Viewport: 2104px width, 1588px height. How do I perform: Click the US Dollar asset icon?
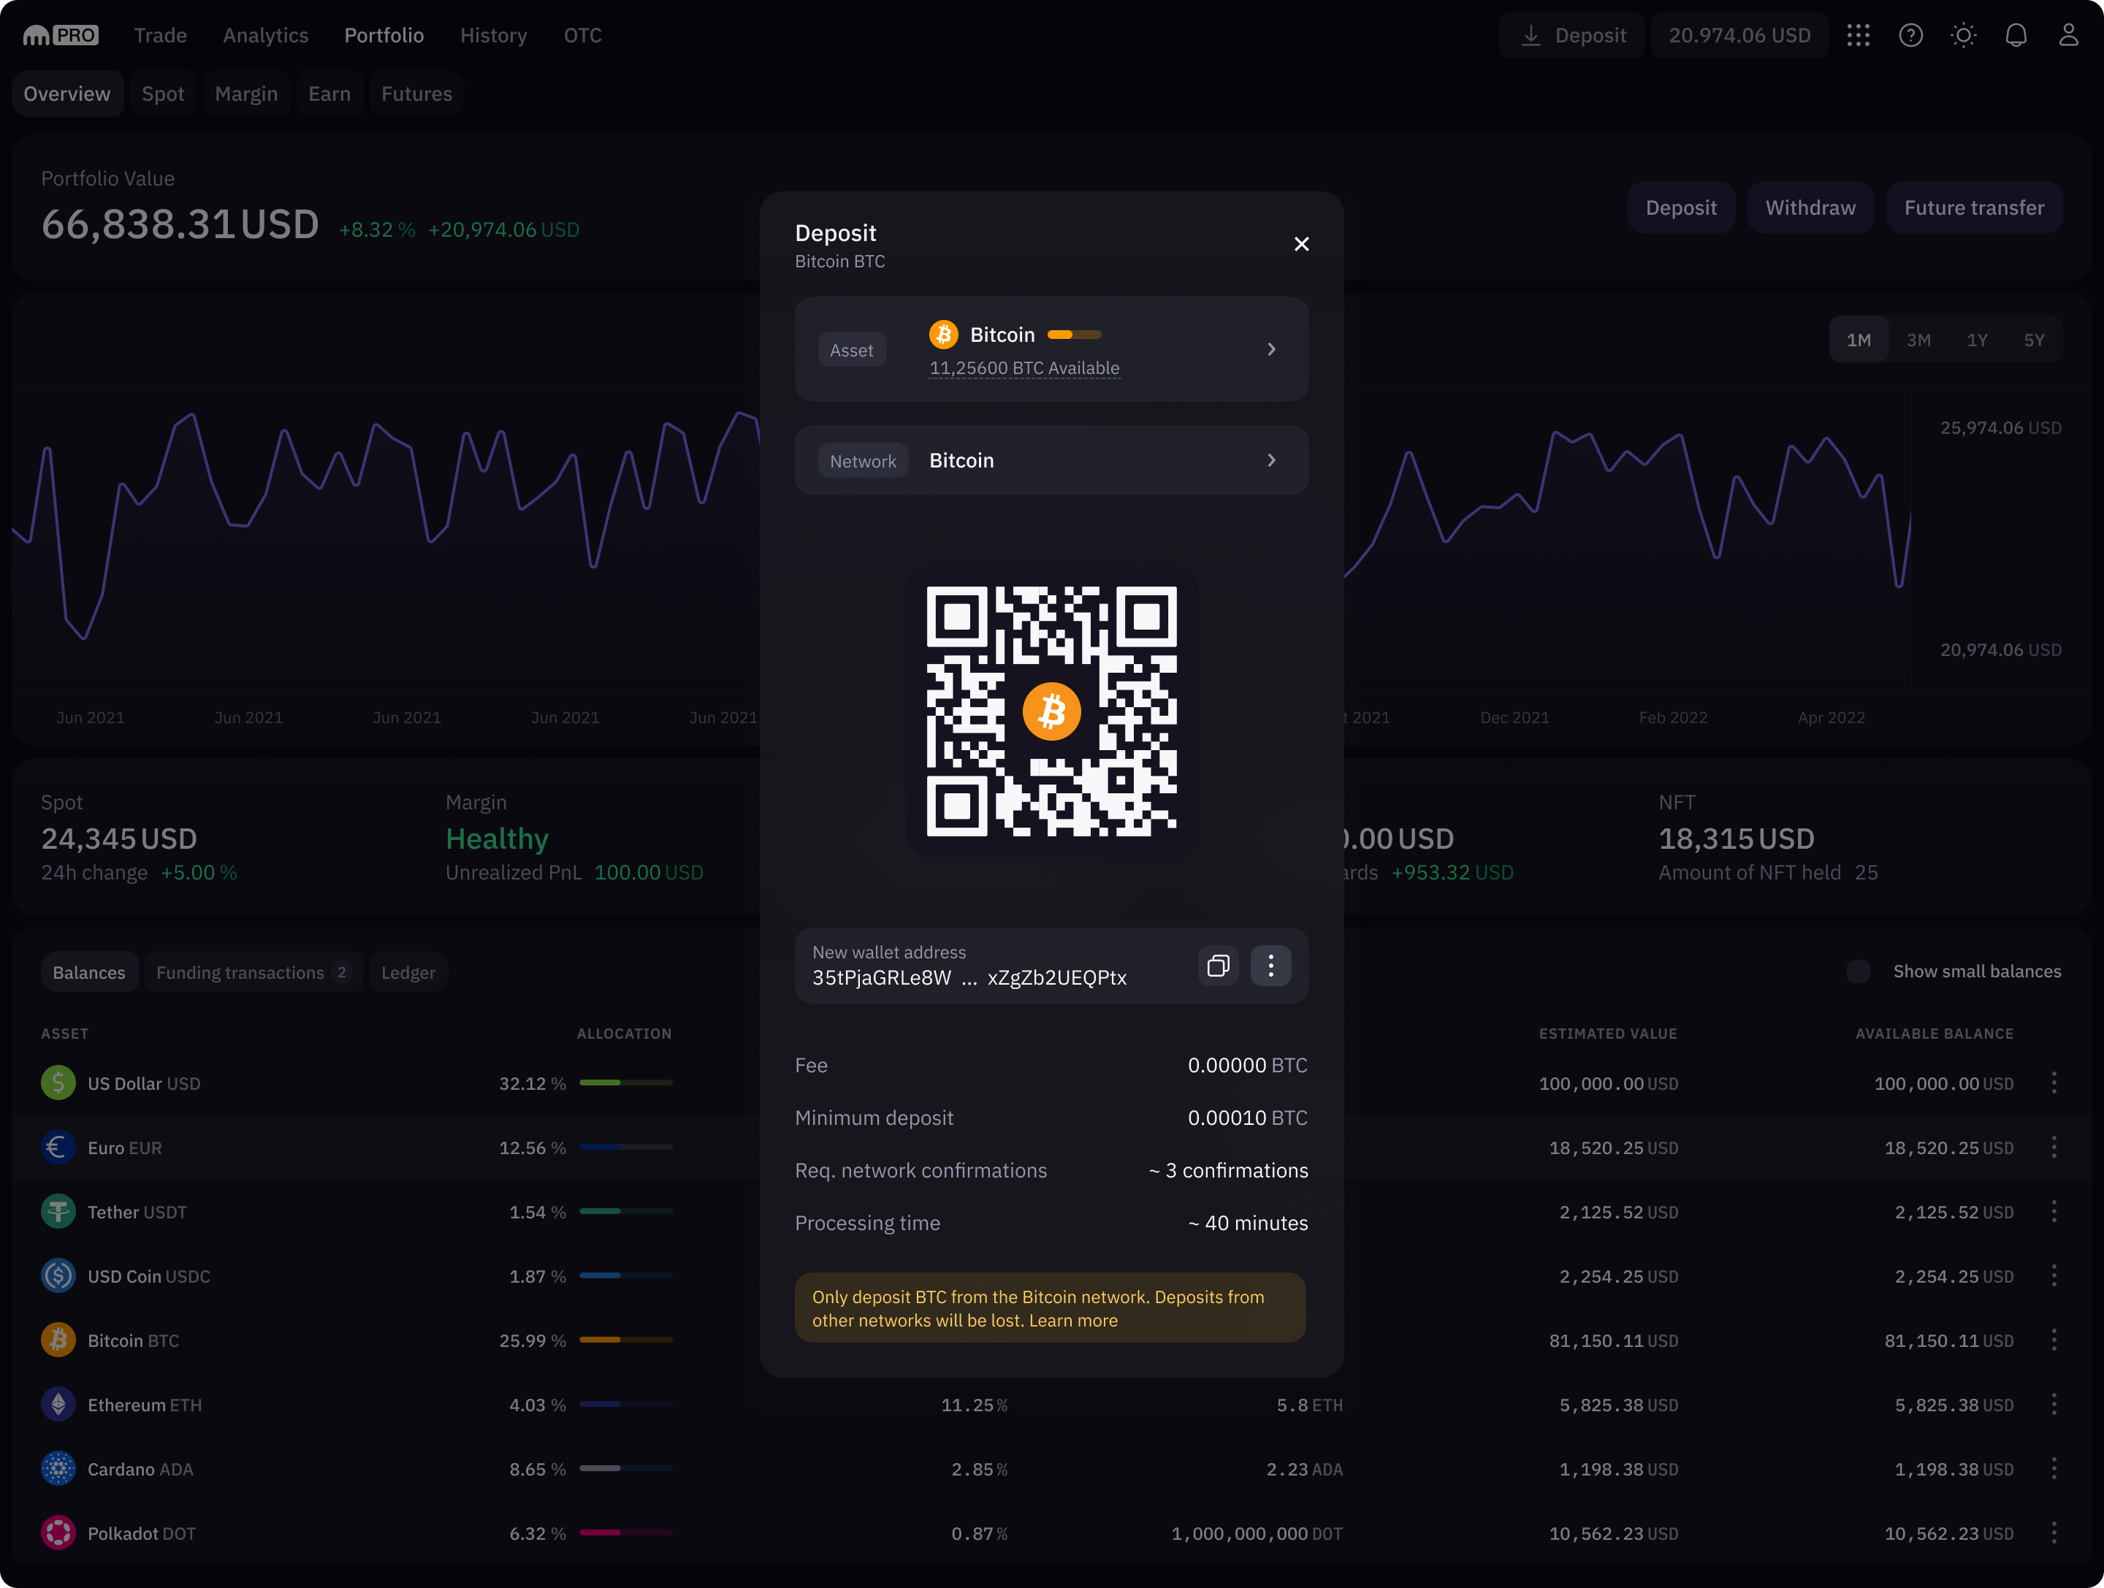click(x=58, y=1083)
